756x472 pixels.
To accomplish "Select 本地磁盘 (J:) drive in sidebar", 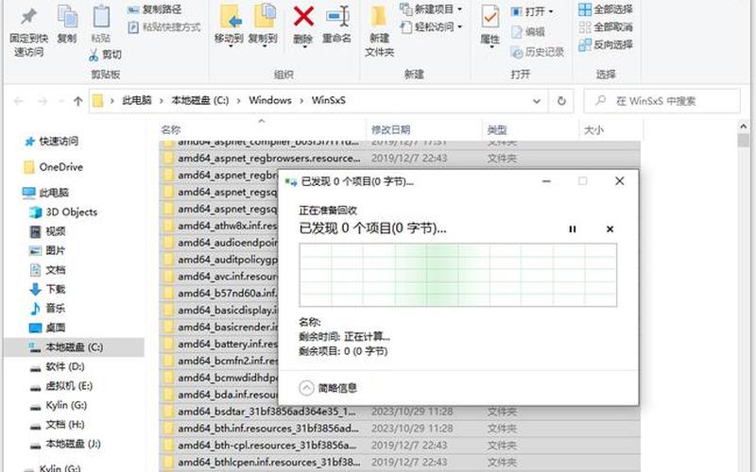I will 65,444.
